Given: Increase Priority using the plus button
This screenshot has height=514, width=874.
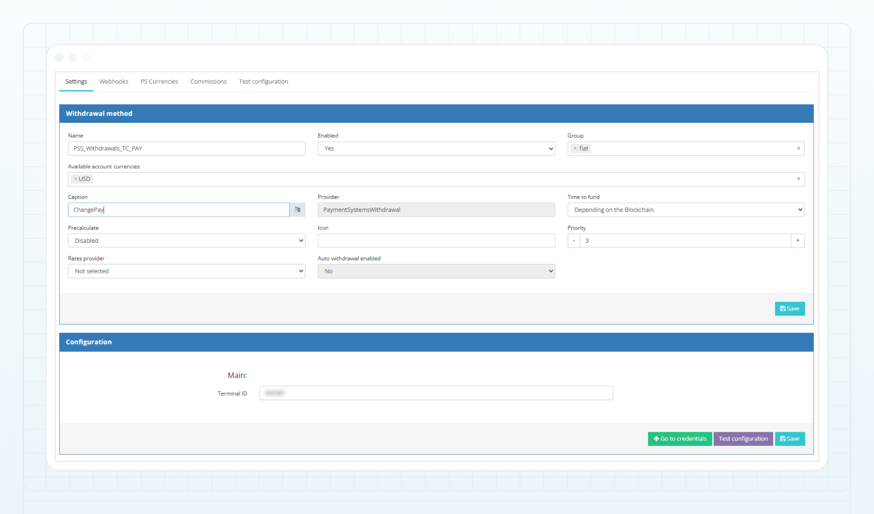Looking at the screenshot, I should (x=797, y=240).
